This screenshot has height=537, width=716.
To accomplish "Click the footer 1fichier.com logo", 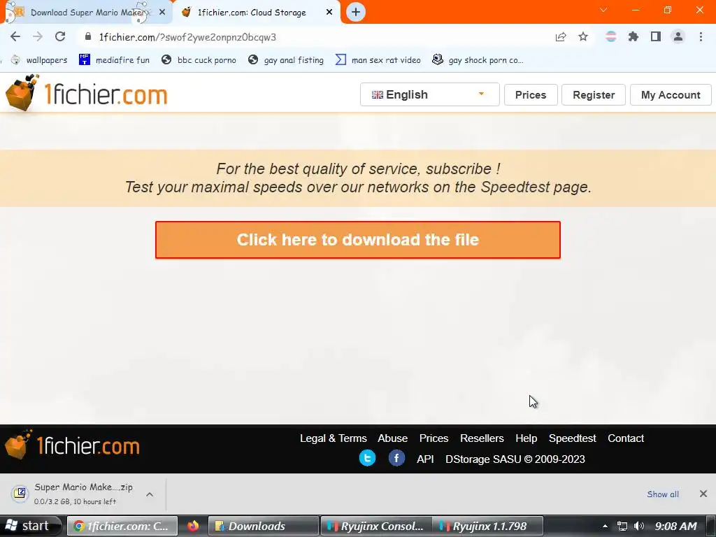I will (x=72, y=445).
